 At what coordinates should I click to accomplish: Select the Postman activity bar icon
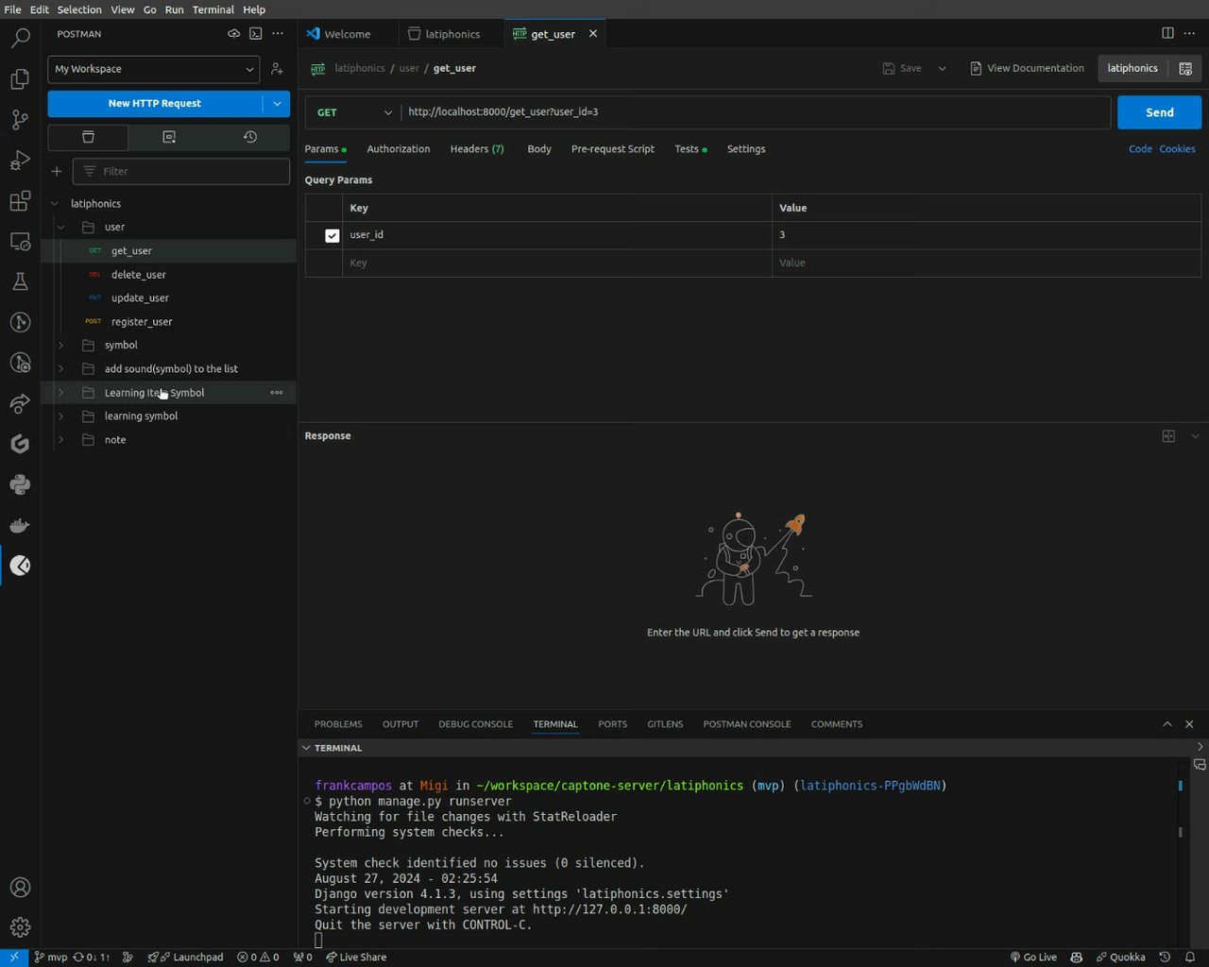[x=20, y=566]
